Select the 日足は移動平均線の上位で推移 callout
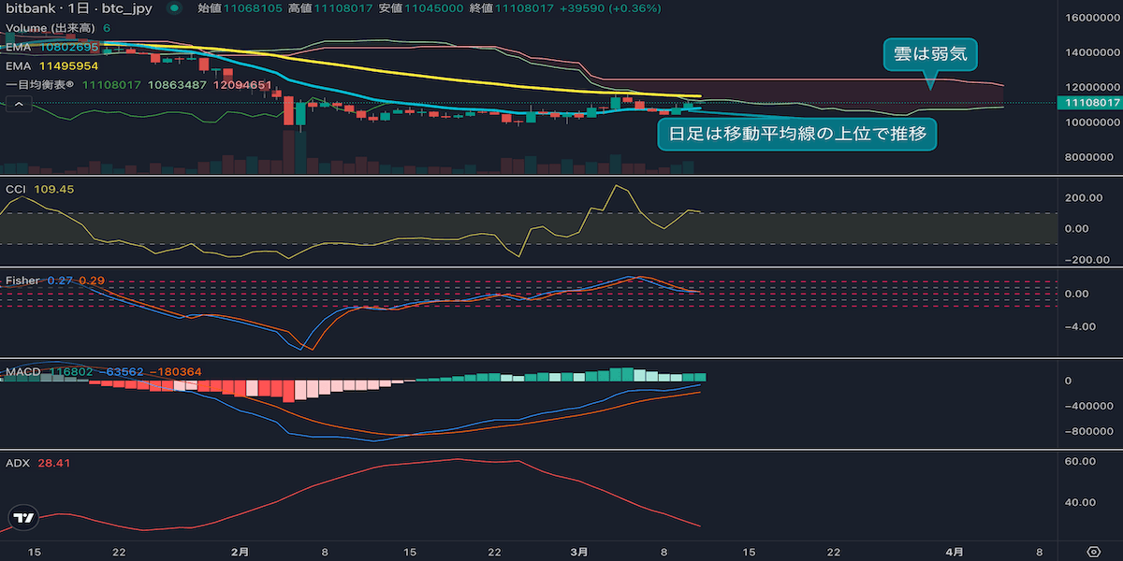1123x561 pixels. coord(797,134)
